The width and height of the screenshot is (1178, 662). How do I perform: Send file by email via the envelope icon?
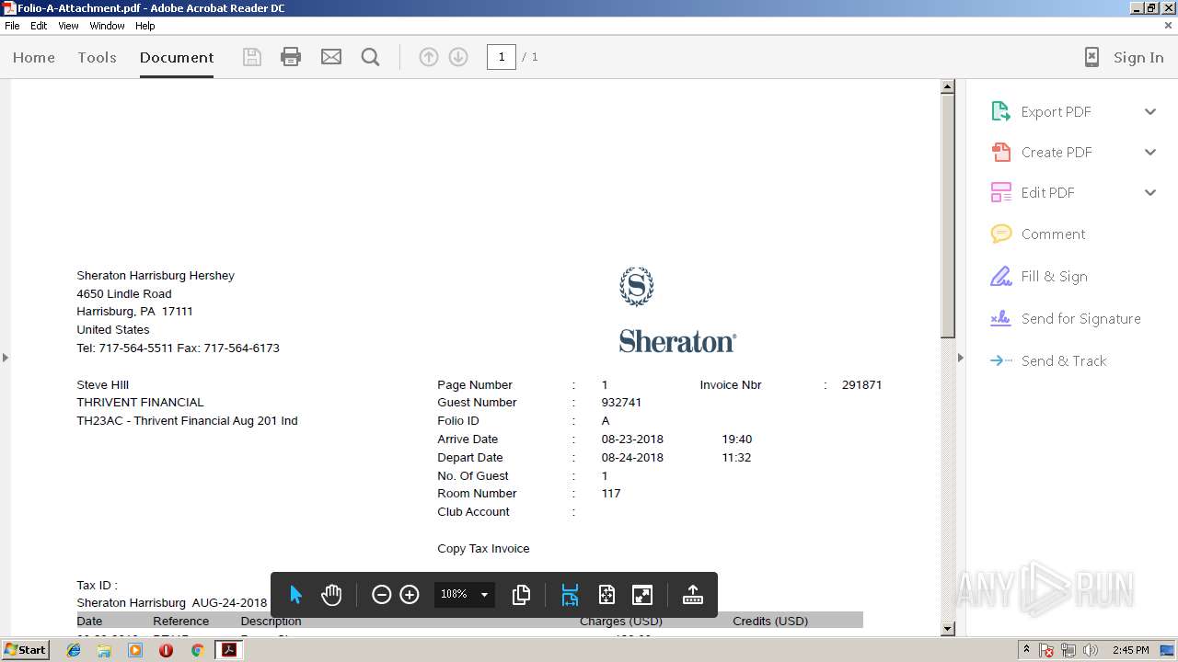tap(331, 57)
